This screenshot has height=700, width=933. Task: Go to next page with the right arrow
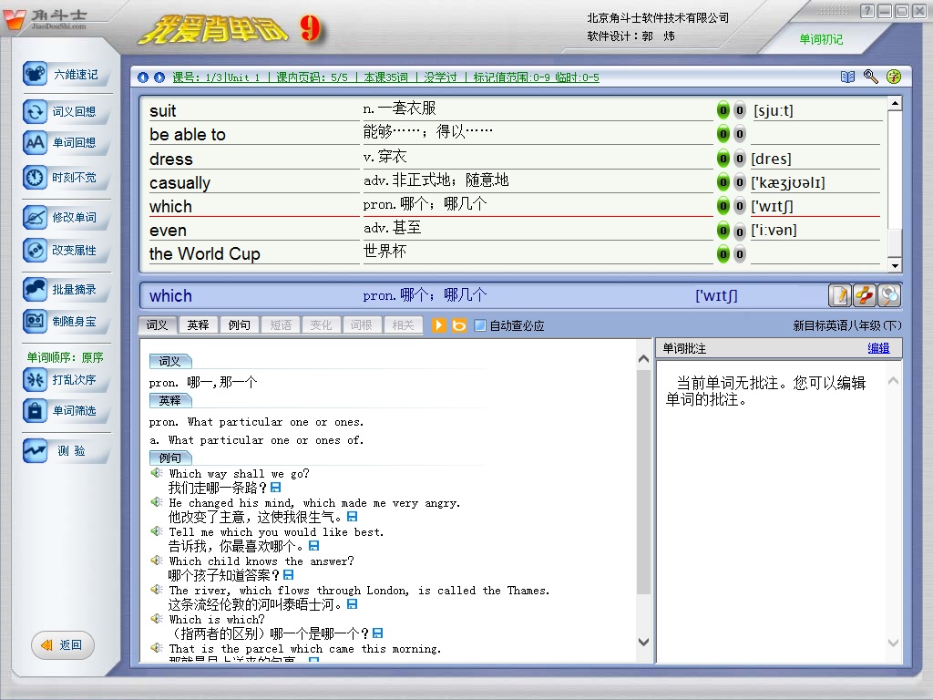159,77
